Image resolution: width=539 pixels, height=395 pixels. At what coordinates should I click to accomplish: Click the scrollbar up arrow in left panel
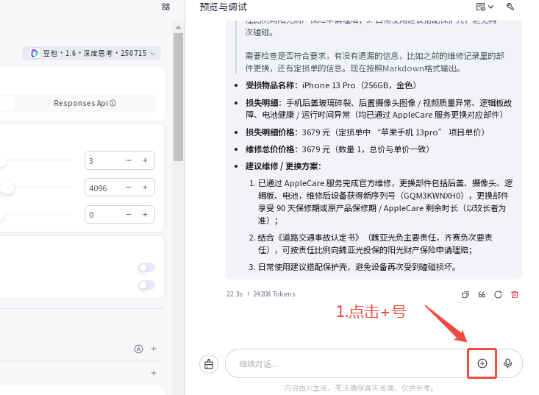click(178, 27)
